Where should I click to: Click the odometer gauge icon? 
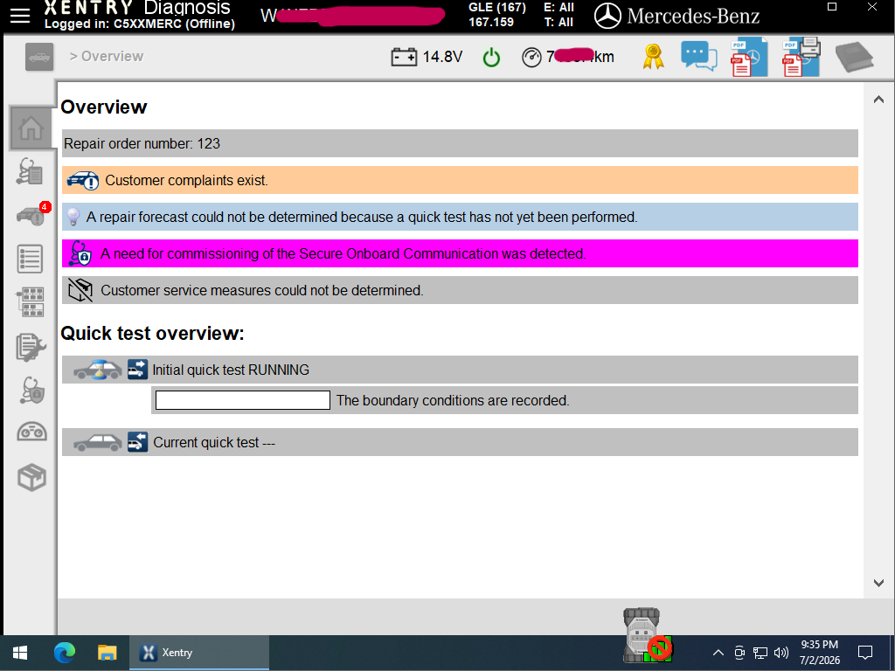tap(531, 57)
